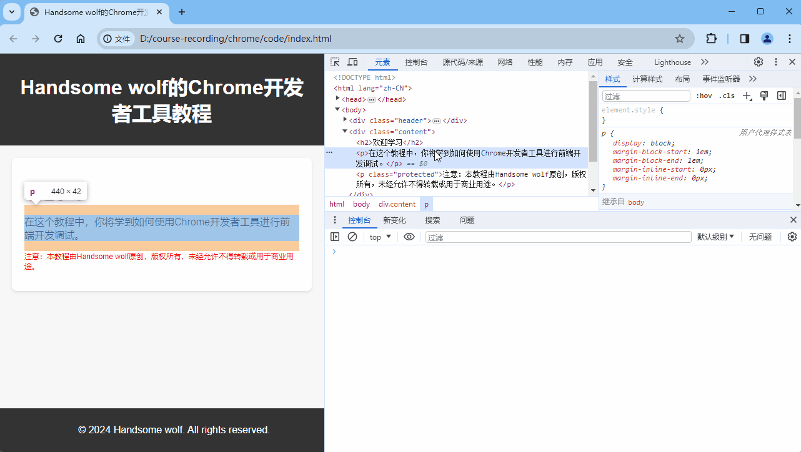Bookmark this page star icon

tap(680, 39)
